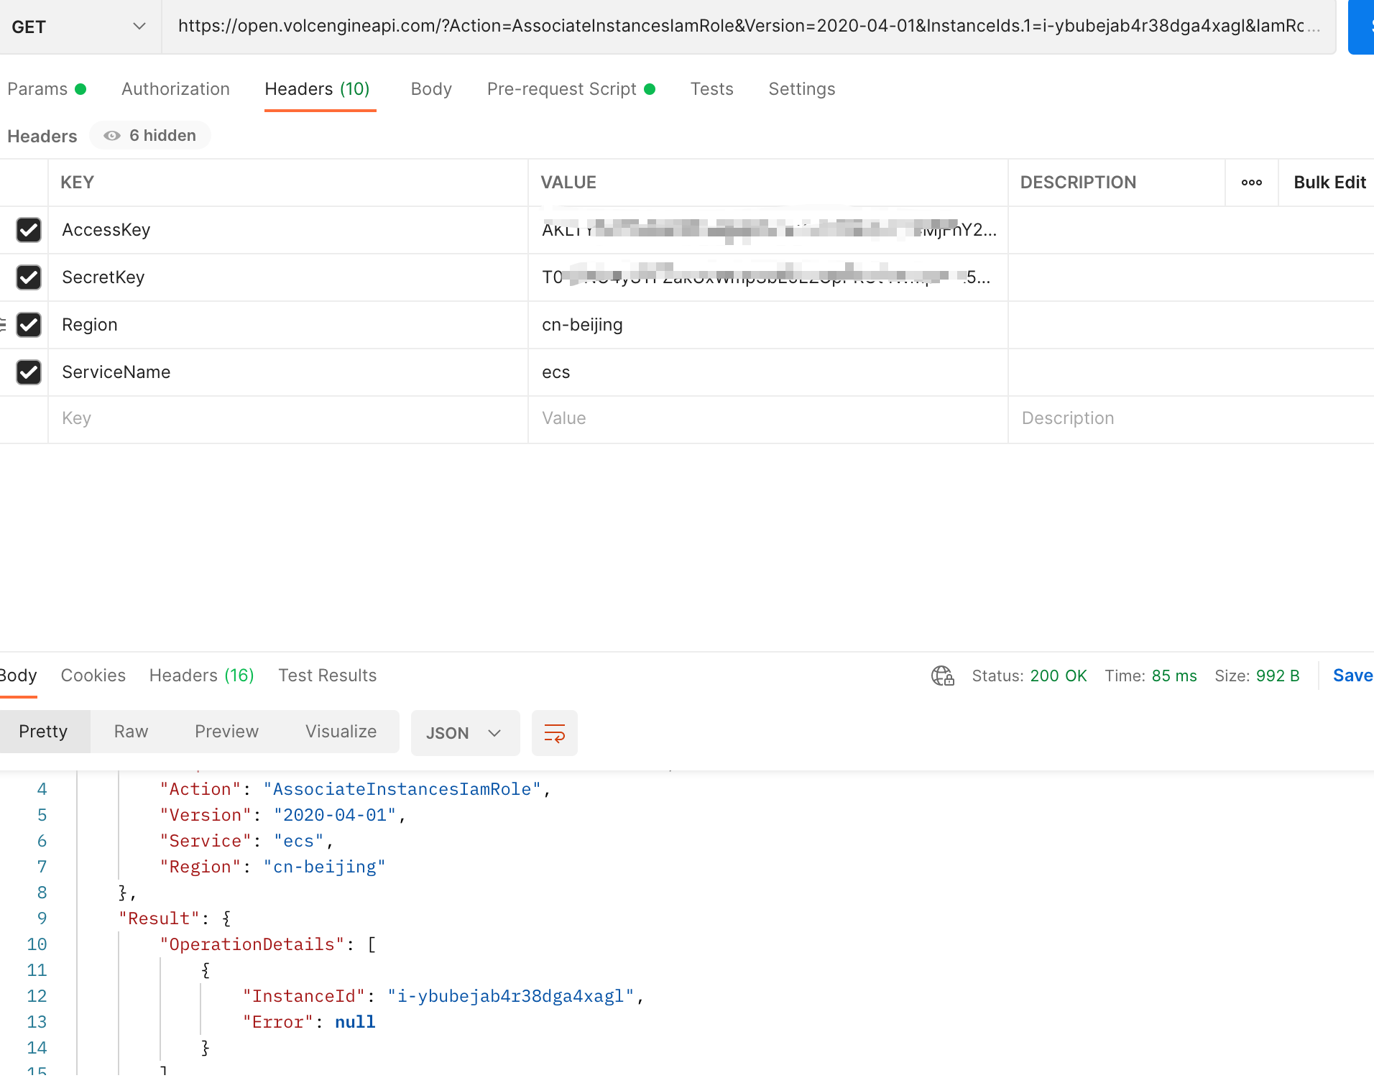Switch to Visualize response view
The height and width of the screenshot is (1078, 1374).
click(341, 732)
